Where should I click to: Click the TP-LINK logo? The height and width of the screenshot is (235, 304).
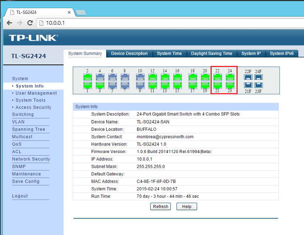pos(33,38)
